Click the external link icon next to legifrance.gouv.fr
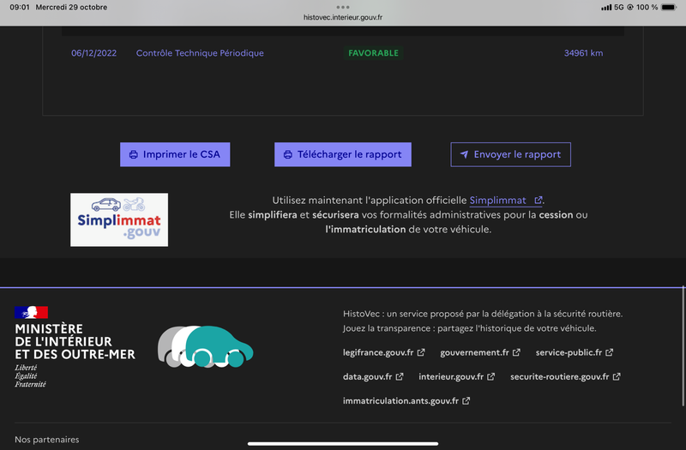686x450 pixels. click(421, 352)
